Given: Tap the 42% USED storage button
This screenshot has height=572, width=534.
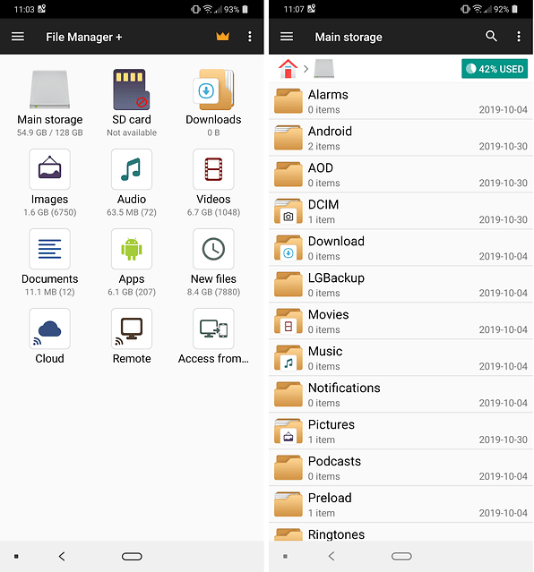Looking at the screenshot, I should point(495,69).
